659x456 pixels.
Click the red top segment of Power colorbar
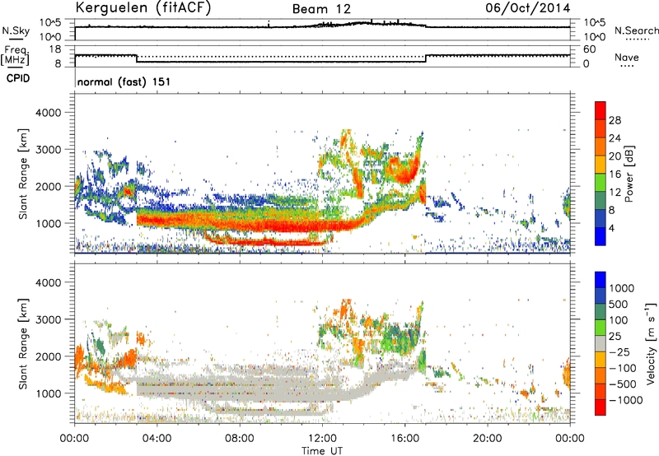601,110
